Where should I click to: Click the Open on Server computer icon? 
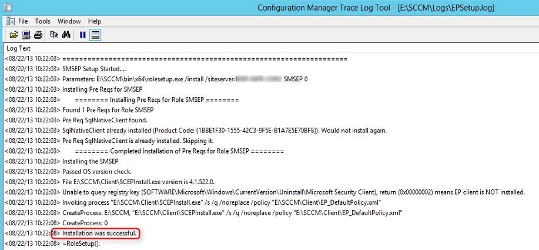coord(26,35)
